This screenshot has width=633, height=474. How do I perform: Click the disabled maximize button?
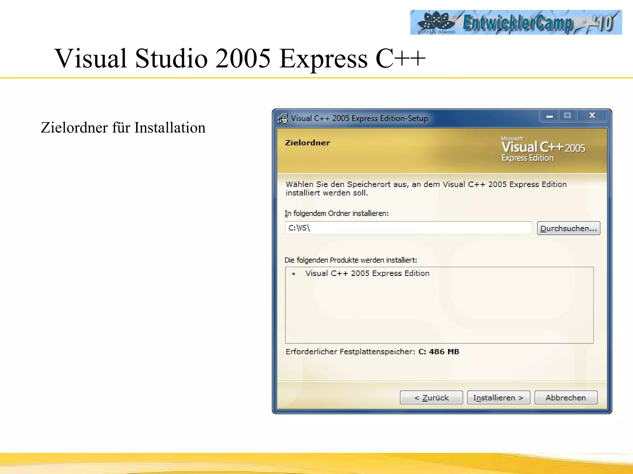[567, 115]
